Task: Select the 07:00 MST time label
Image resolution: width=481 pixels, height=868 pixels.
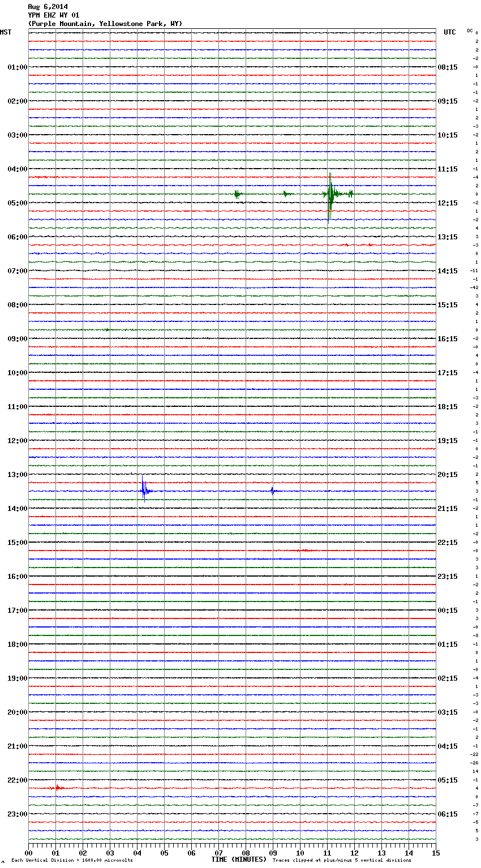Action: coord(18,271)
